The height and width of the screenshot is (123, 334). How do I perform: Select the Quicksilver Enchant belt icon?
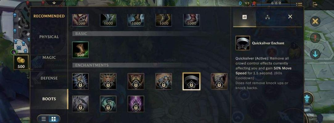[191, 81]
